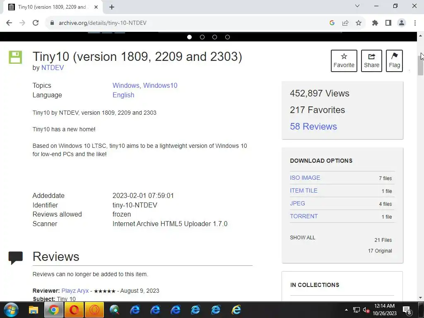Viewport: 424px width, 318px height.
Task: Open the yellow-ring Internet Explorer taskbar icon
Action: (236, 310)
